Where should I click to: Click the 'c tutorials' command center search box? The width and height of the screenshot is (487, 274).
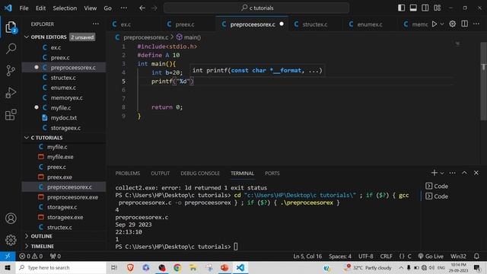[x=256, y=8]
